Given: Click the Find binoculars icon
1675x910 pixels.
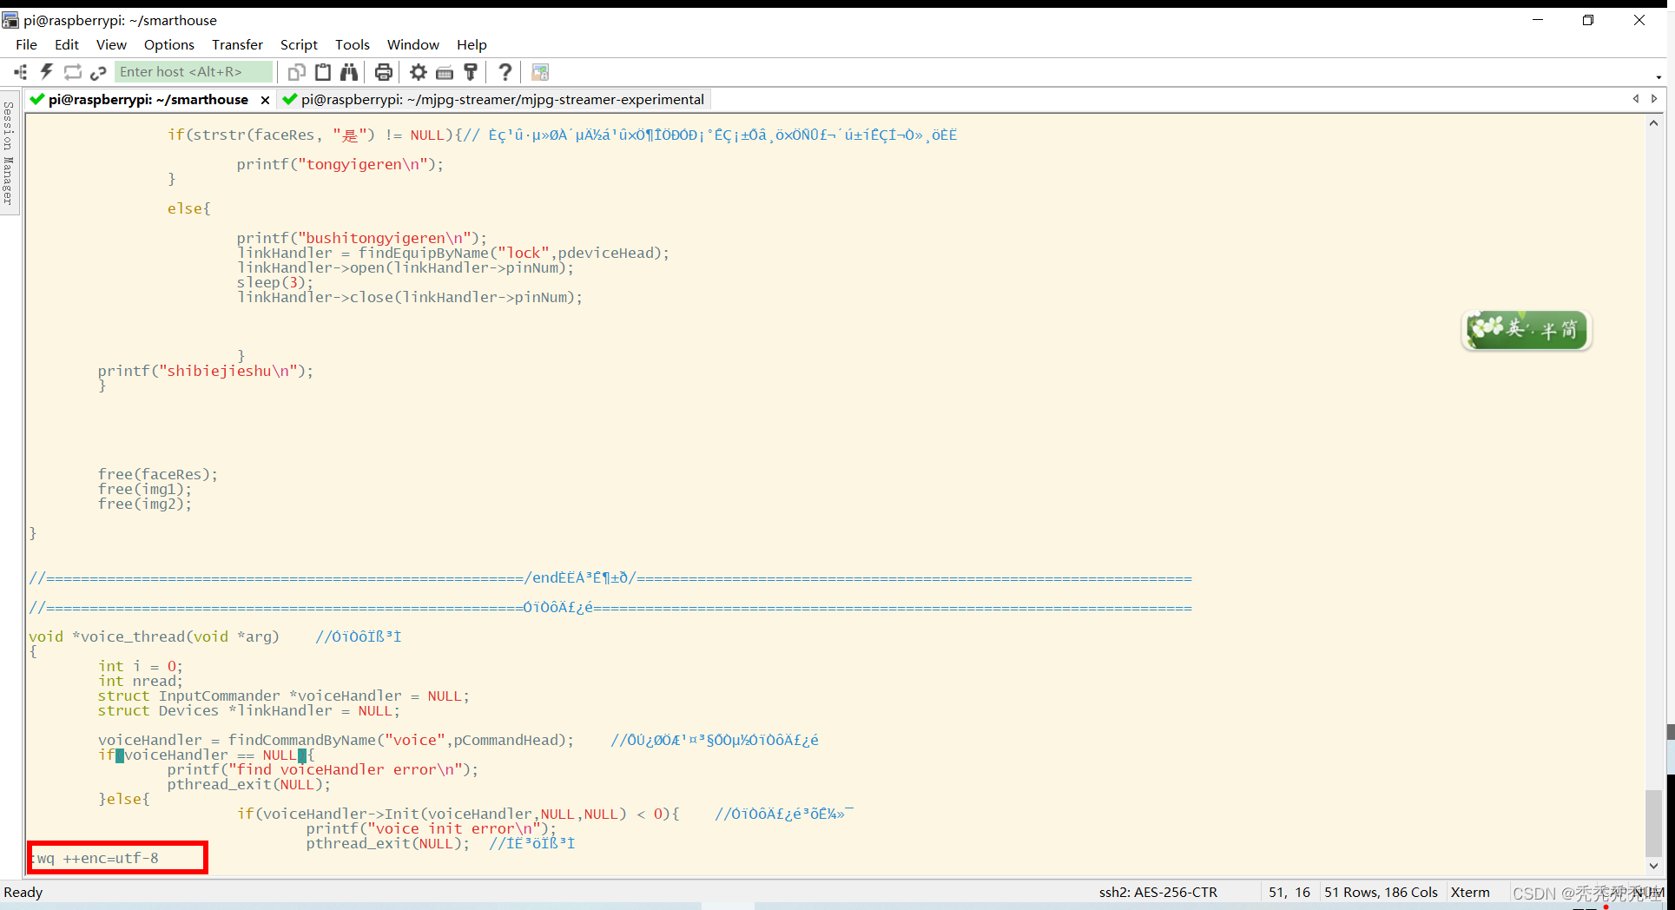Looking at the screenshot, I should [349, 72].
